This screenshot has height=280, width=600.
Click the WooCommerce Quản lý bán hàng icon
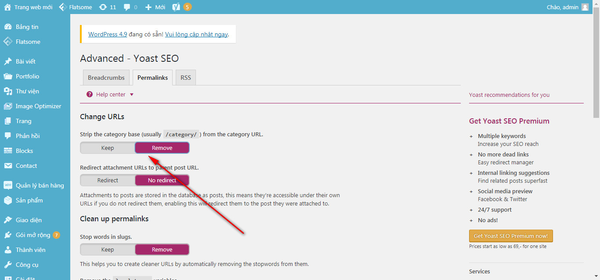pos(8,185)
